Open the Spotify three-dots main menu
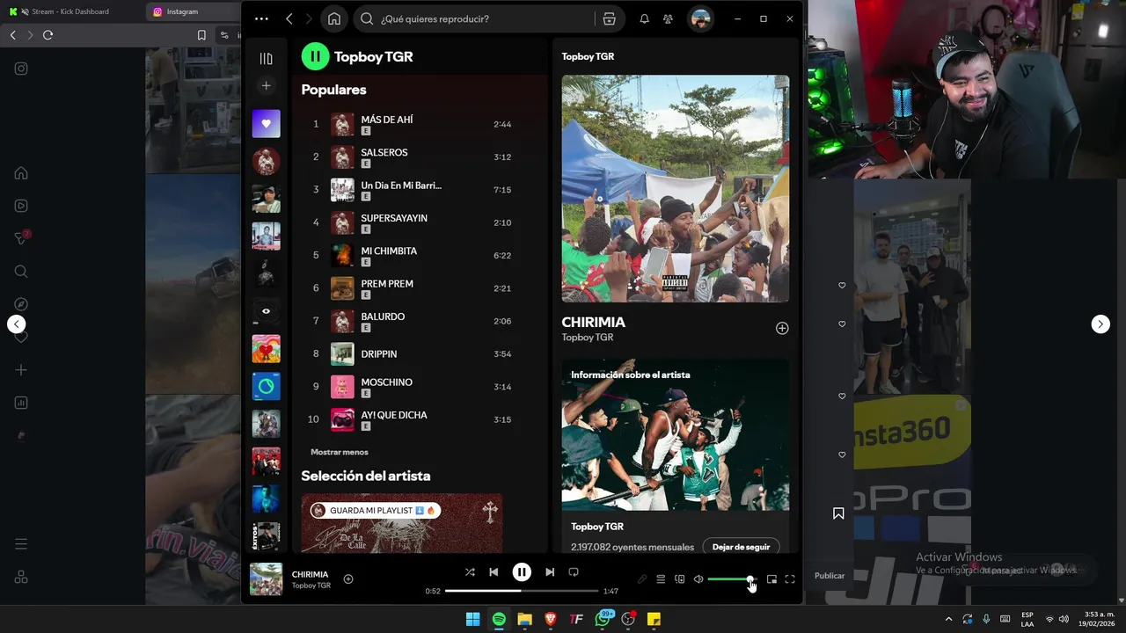Image resolution: width=1126 pixels, height=633 pixels. coord(261,18)
